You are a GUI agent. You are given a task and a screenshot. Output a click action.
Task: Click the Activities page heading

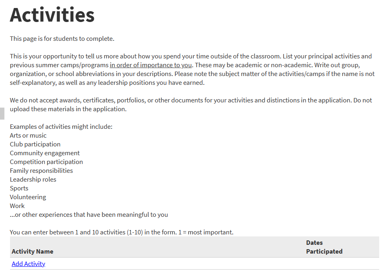click(x=52, y=15)
